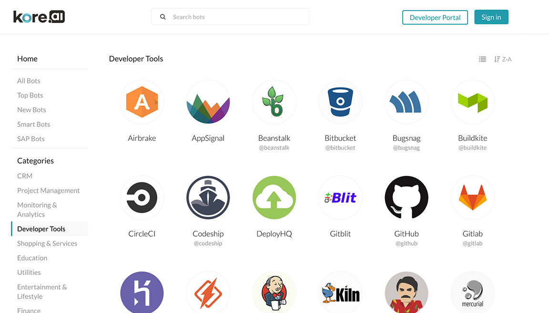549x313 pixels.
Task: Open the CircleCI bot icon
Action: point(142,198)
